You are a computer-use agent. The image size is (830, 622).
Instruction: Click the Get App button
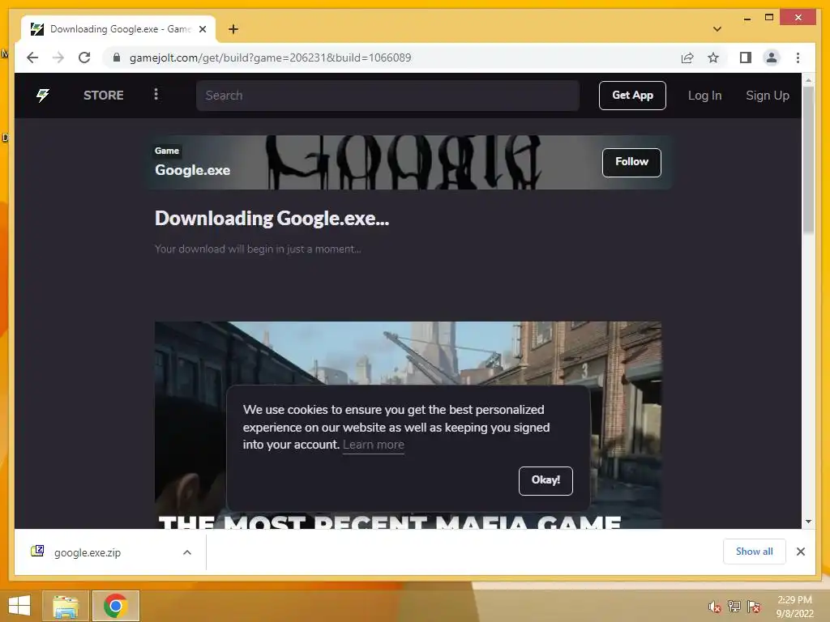point(632,96)
